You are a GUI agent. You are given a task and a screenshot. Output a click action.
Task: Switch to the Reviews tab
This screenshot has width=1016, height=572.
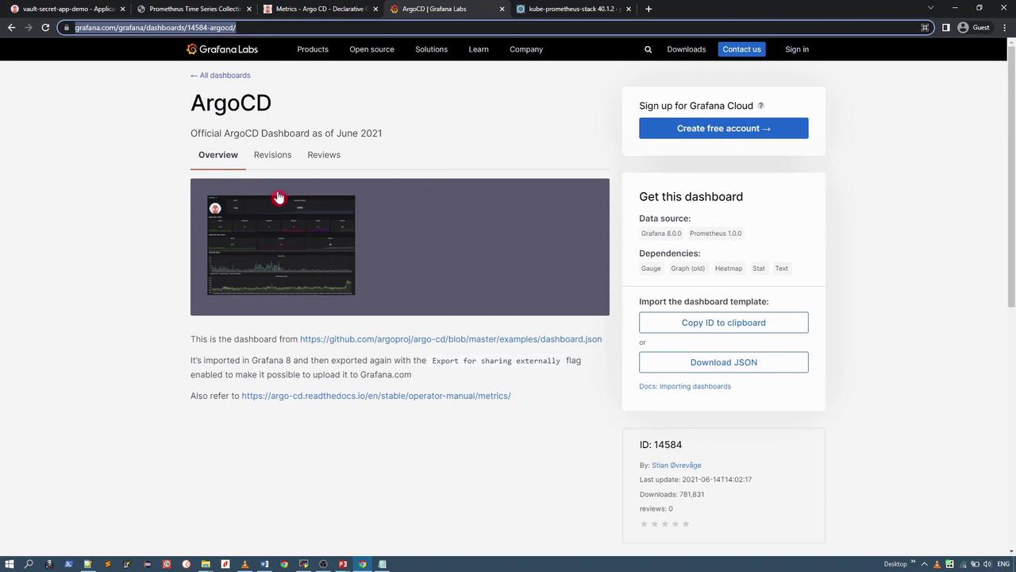(324, 155)
